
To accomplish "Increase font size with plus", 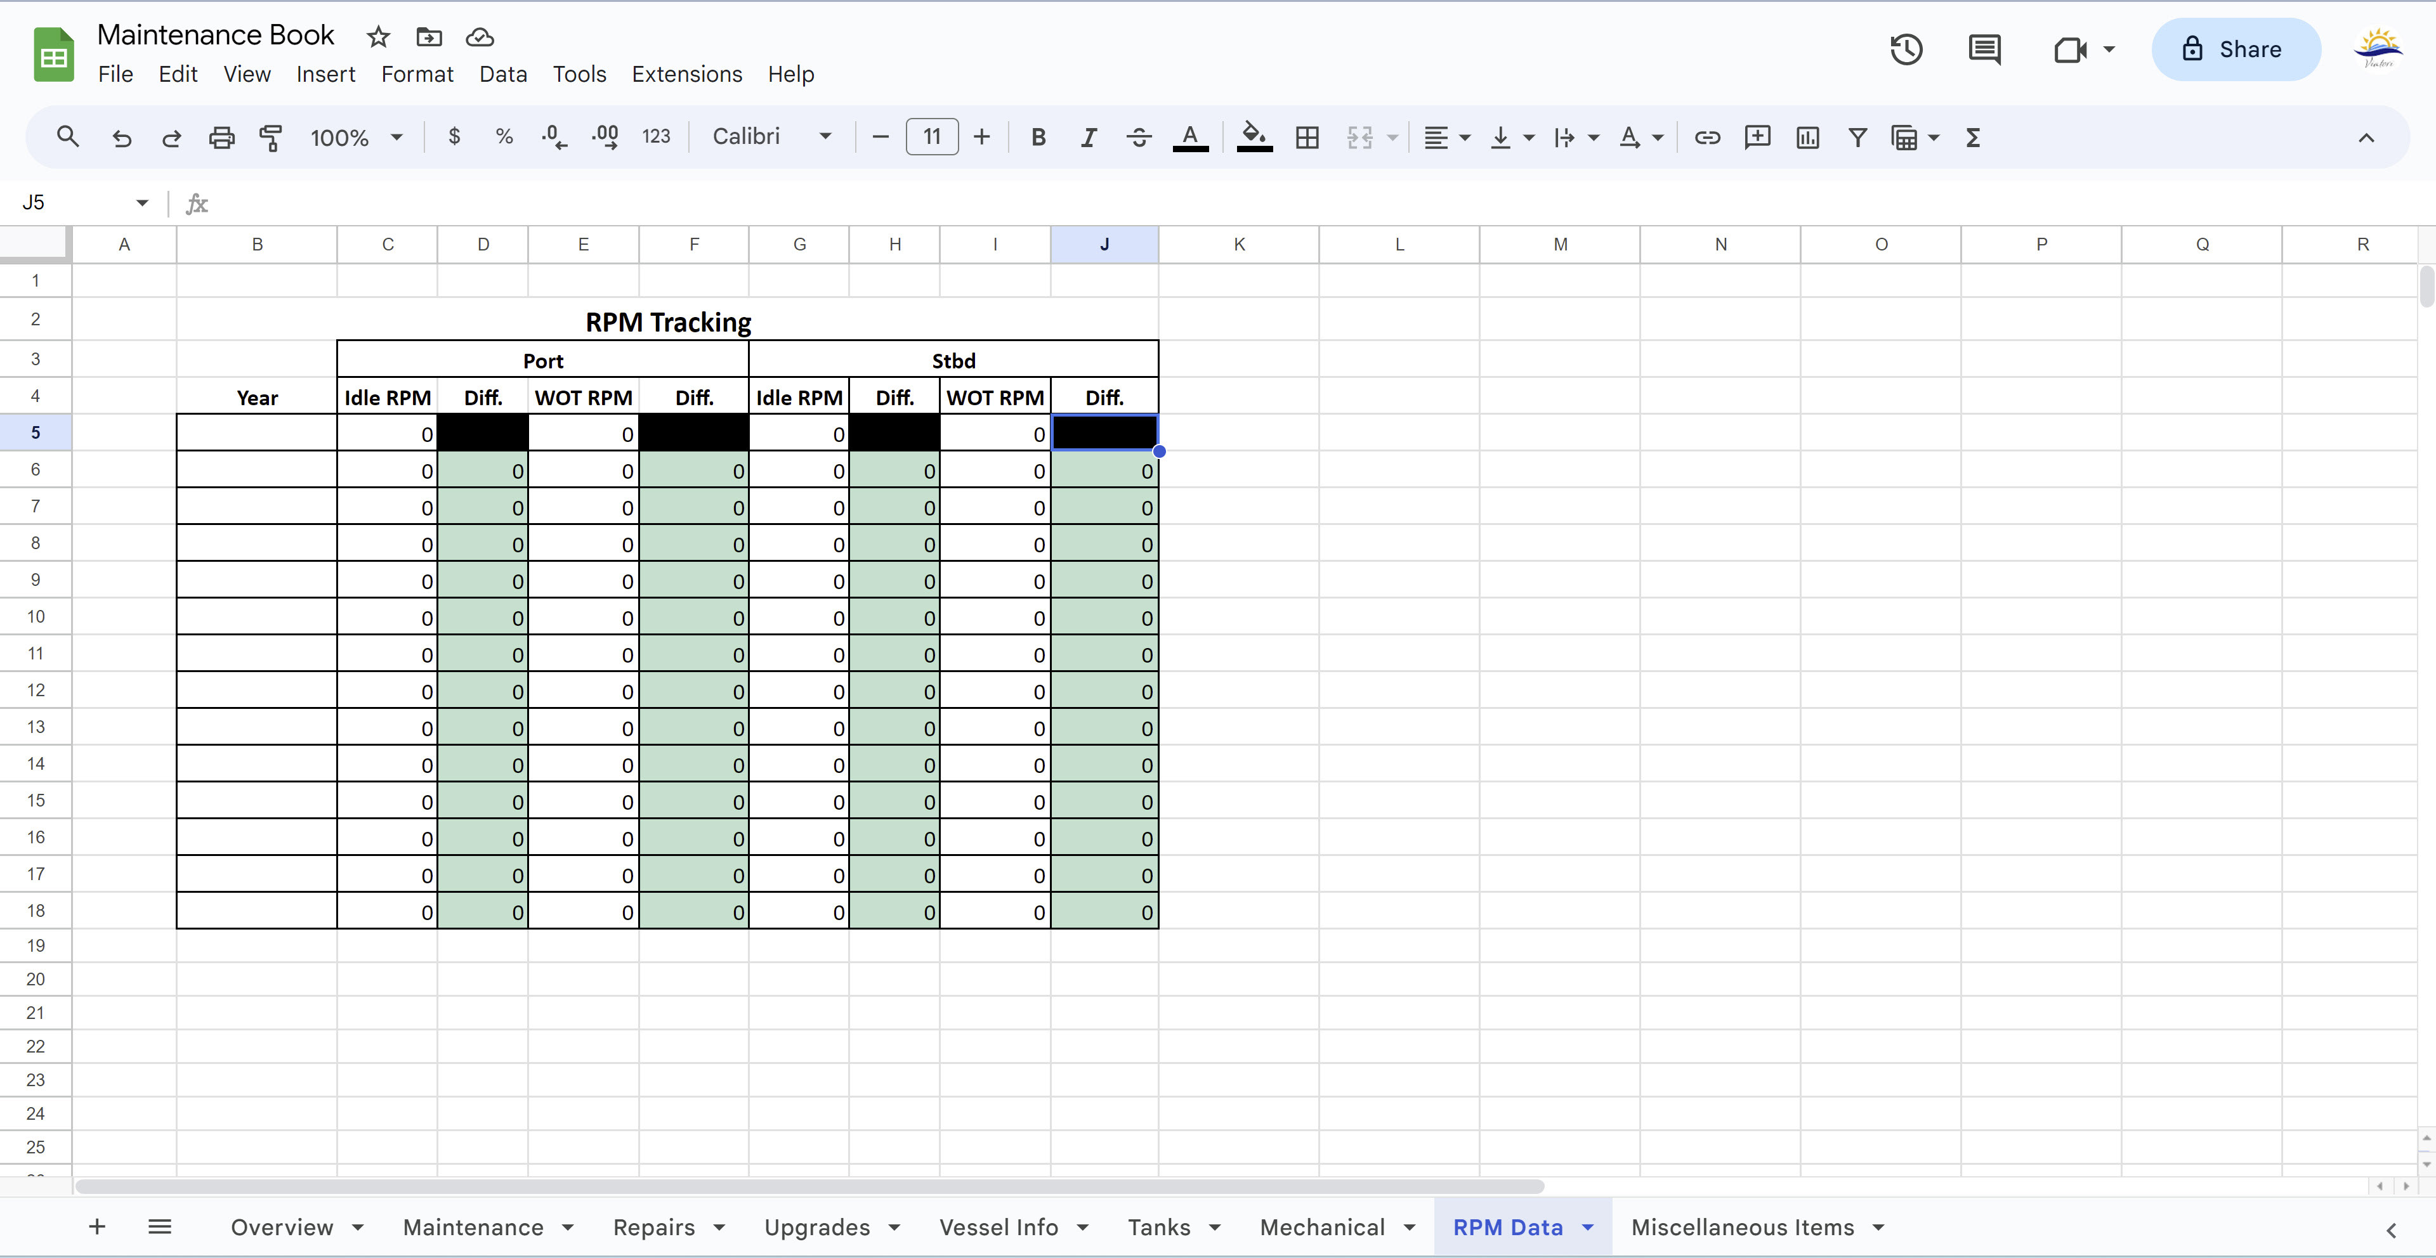I will (981, 137).
